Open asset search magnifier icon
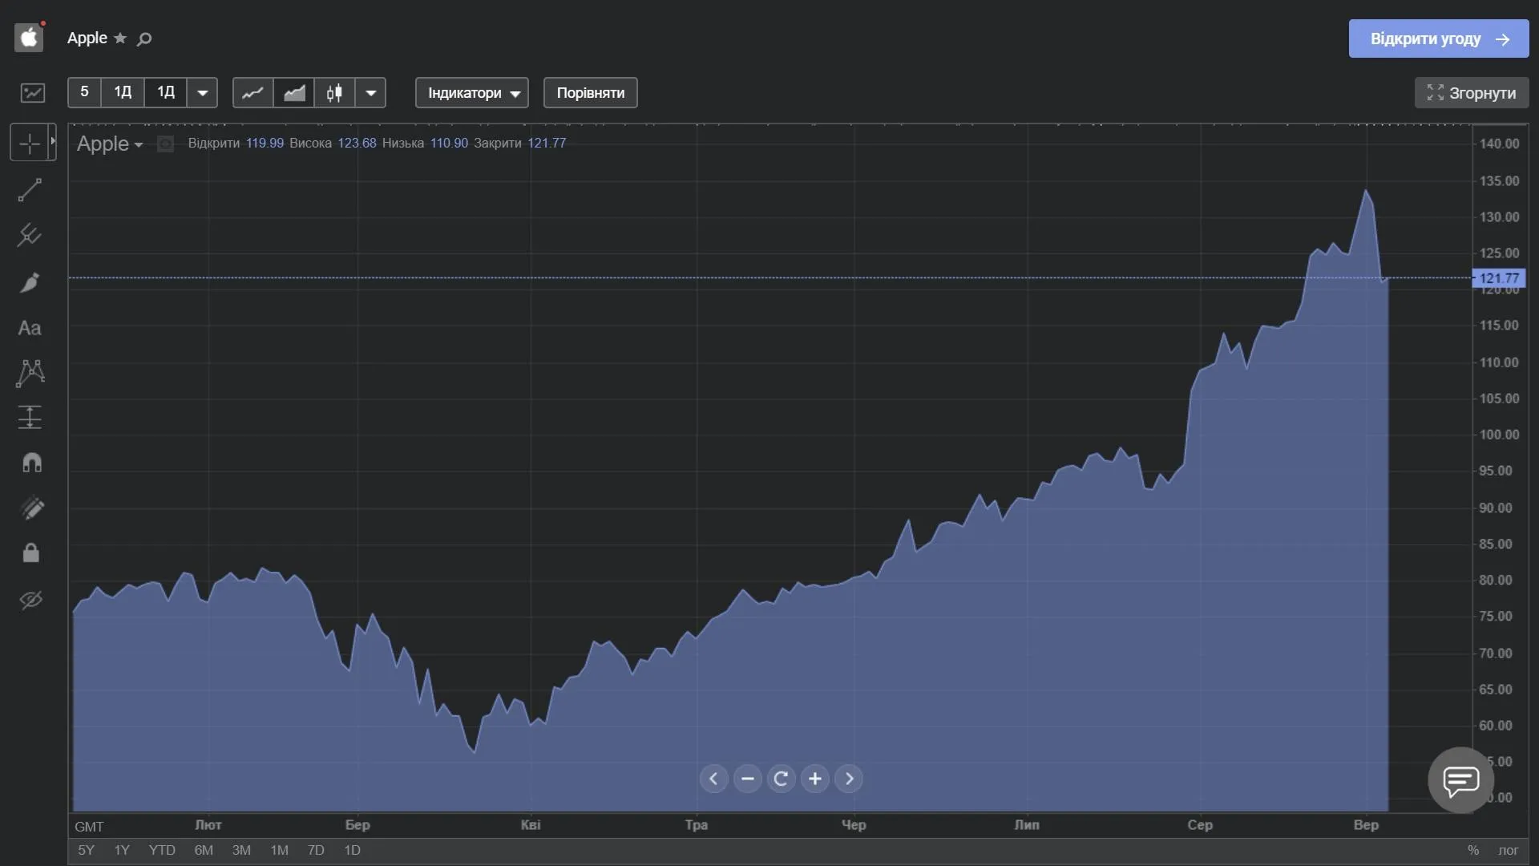Screen dimensions: 1539x866 [144, 38]
